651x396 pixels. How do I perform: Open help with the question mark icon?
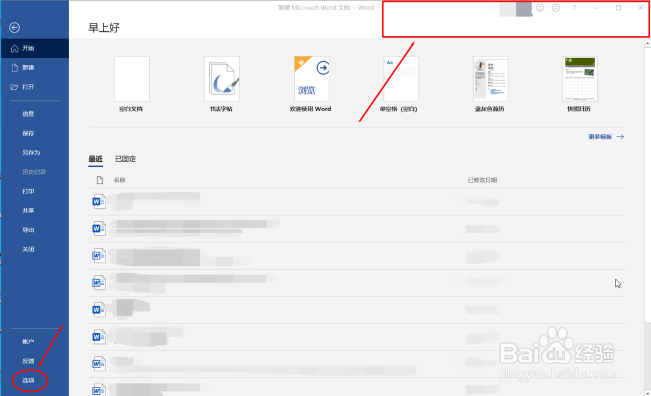[x=574, y=8]
